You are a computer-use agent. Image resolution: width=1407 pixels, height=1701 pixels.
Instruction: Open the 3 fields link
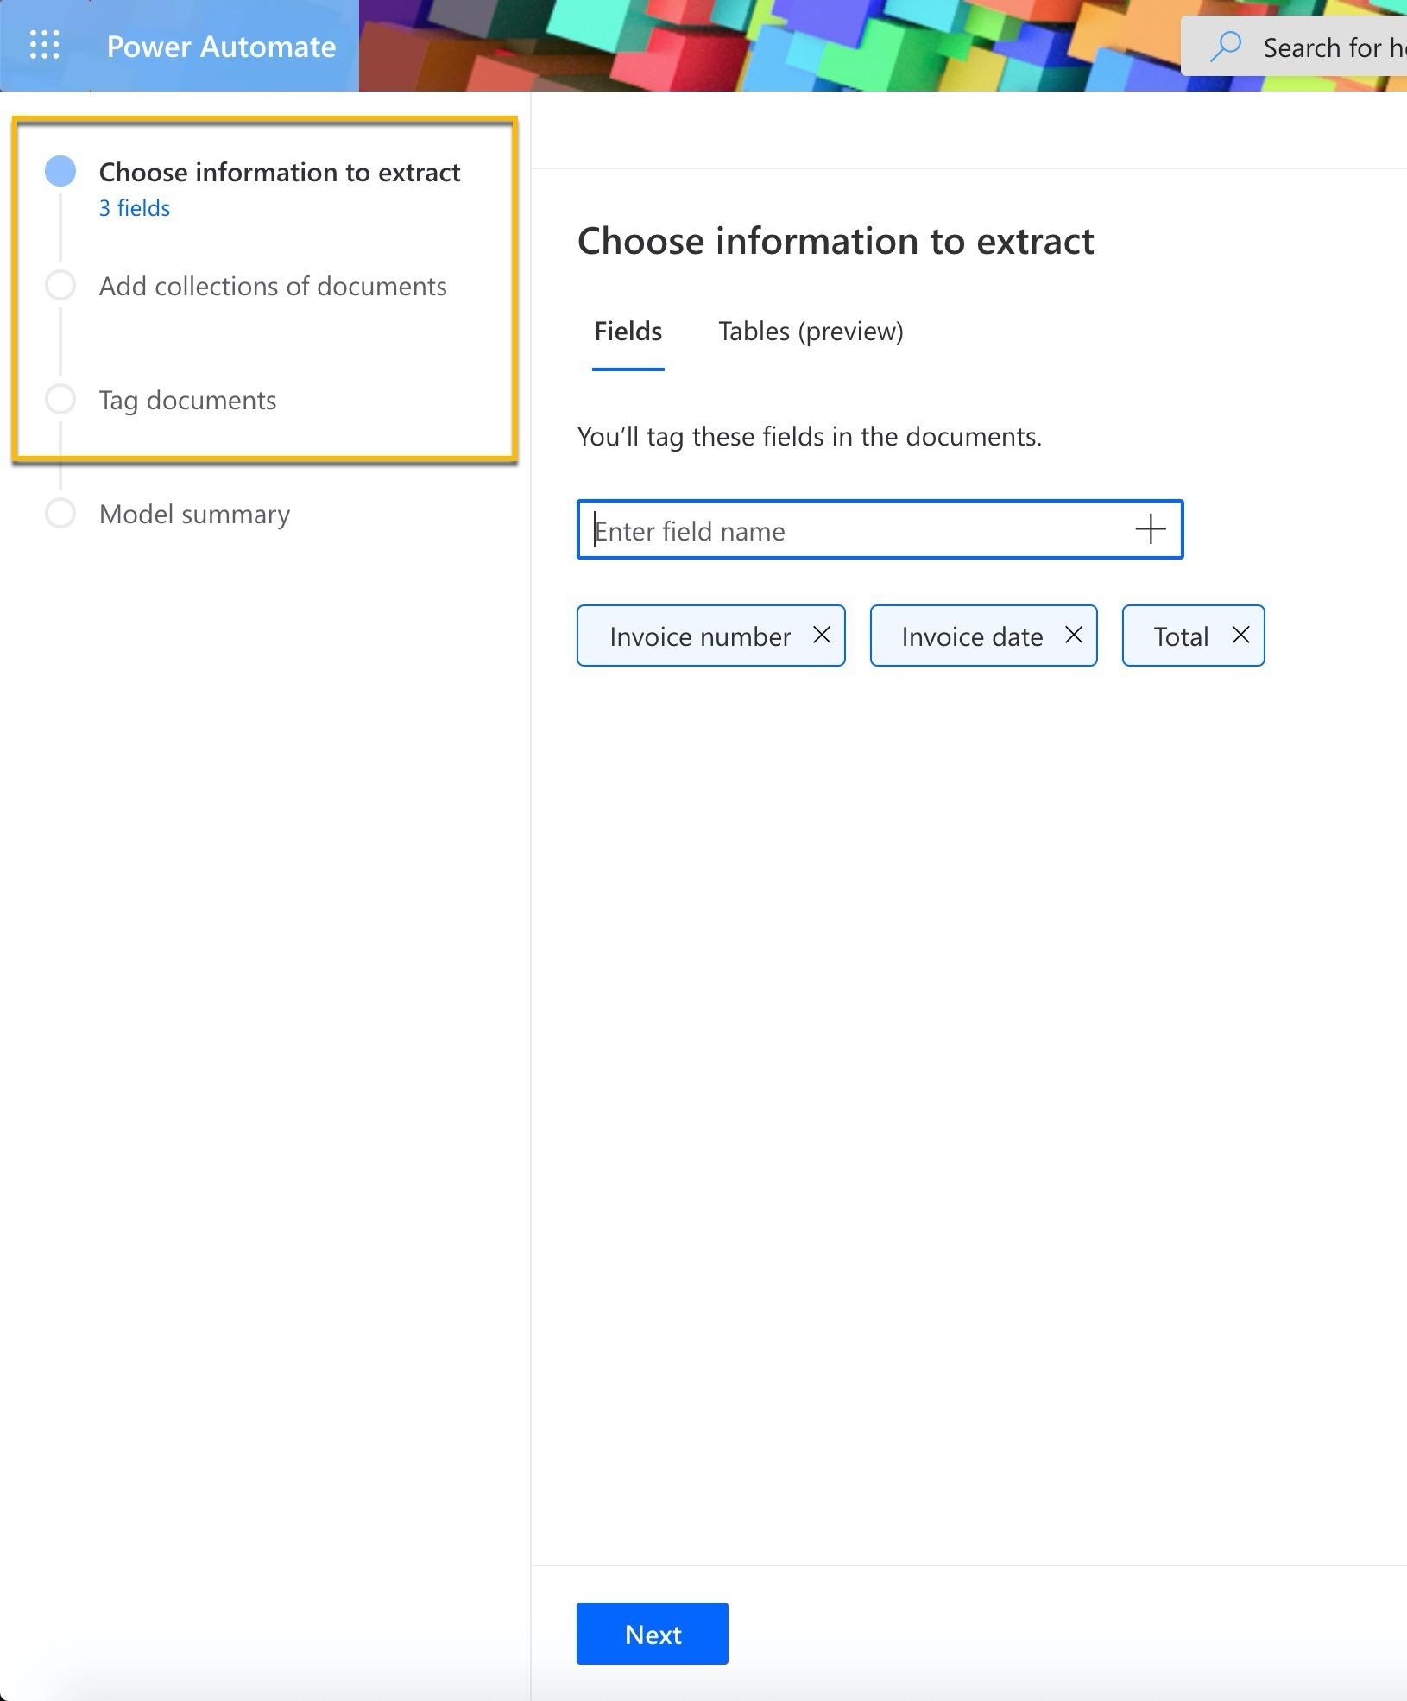point(135,208)
